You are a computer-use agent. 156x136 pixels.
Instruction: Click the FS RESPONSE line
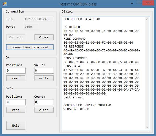73,46
